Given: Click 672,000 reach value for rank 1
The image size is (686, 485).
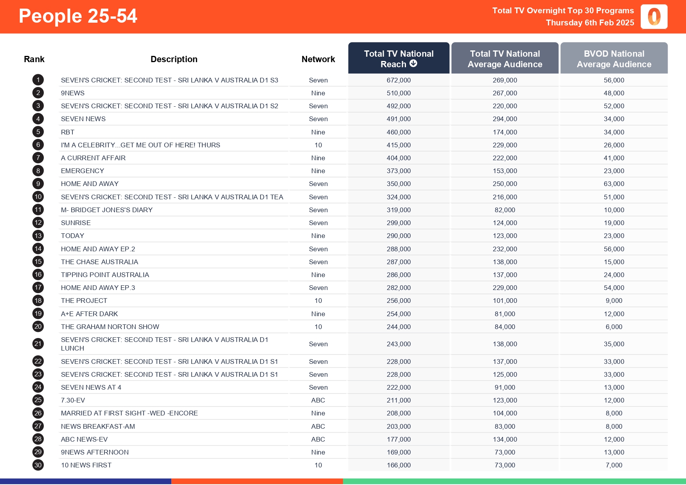Looking at the screenshot, I should [399, 80].
